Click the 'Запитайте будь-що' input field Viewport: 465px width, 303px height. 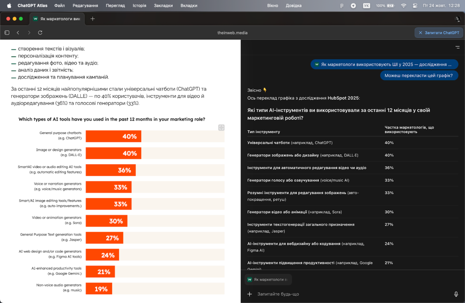(349, 294)
